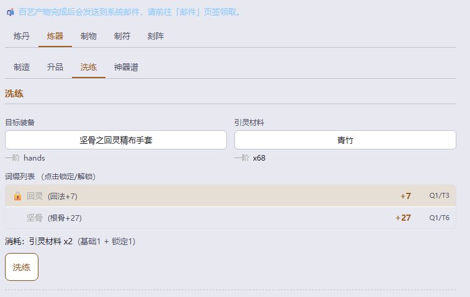Lock the 坚骨 affix row
The width and height of the screenshot is (470, 297).
[231, 218]
